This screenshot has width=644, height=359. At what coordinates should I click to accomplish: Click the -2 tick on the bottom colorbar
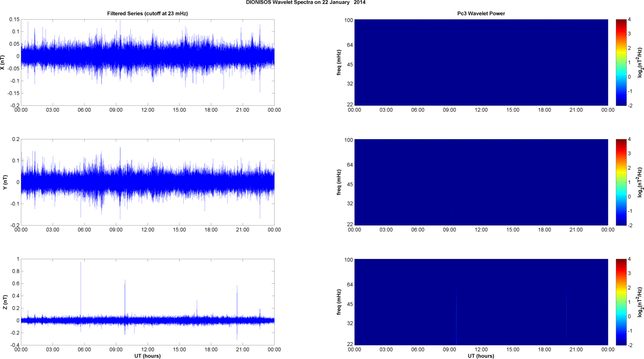tap(630, 345)
